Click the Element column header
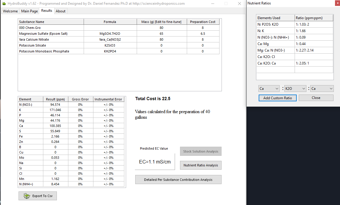340x205 pixels. pyautogui.click(x=31, y=99)
